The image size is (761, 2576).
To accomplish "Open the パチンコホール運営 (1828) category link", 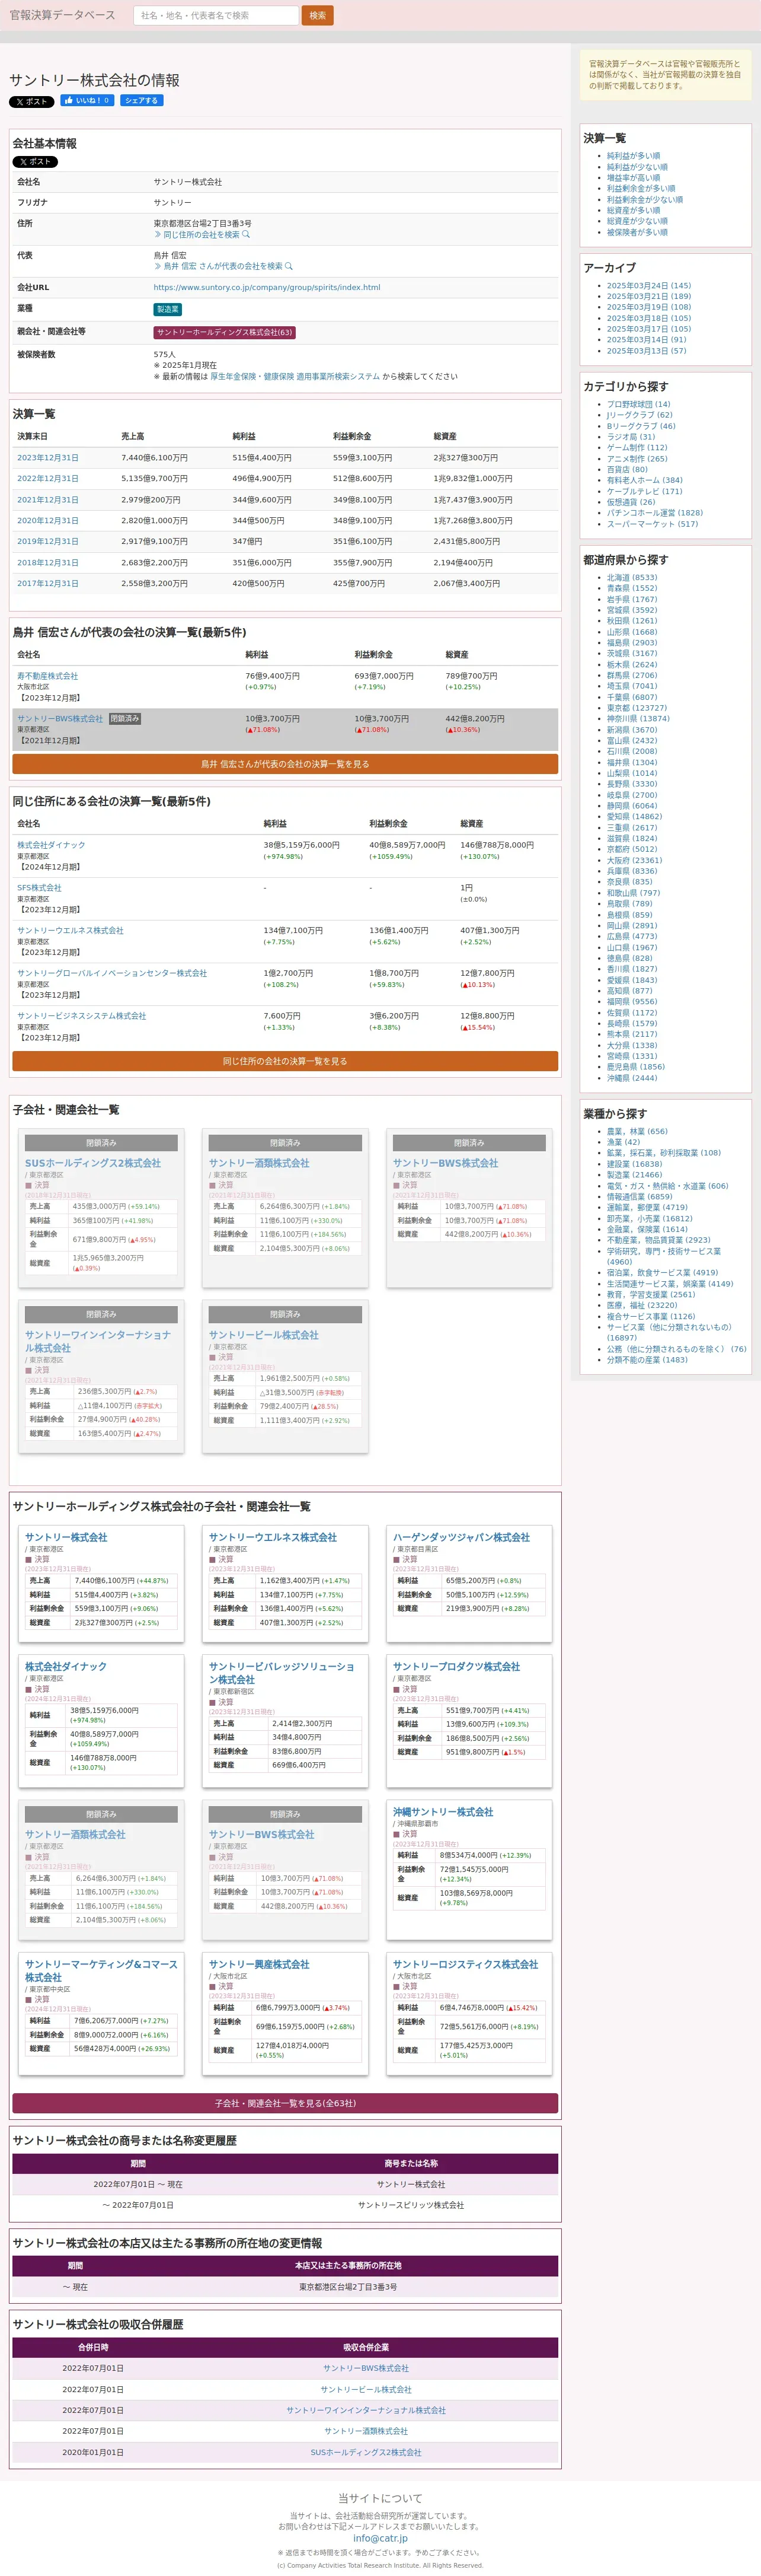I will pyautogui.click(x=655, y=513).
